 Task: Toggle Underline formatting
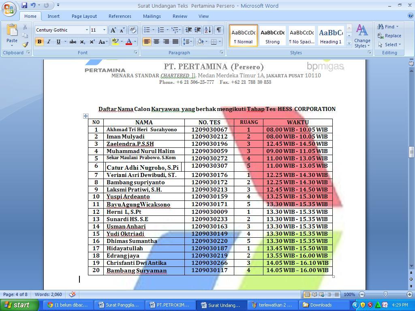click(x=58, y=42)
